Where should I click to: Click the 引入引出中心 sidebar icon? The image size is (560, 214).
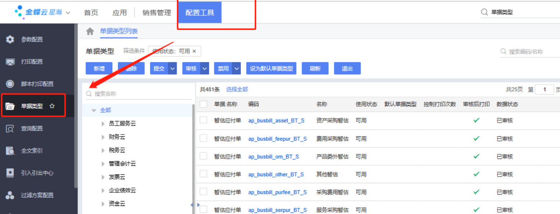tap(10, 173)
